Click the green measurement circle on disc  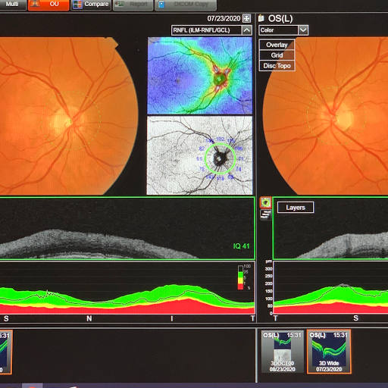(220, 158)
